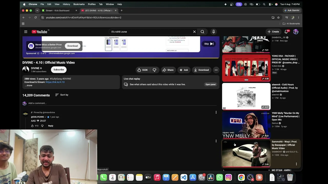Open the Profiles menu
Image resolution: width=328 pixels, height=184 pixels.
coord(92,4)
